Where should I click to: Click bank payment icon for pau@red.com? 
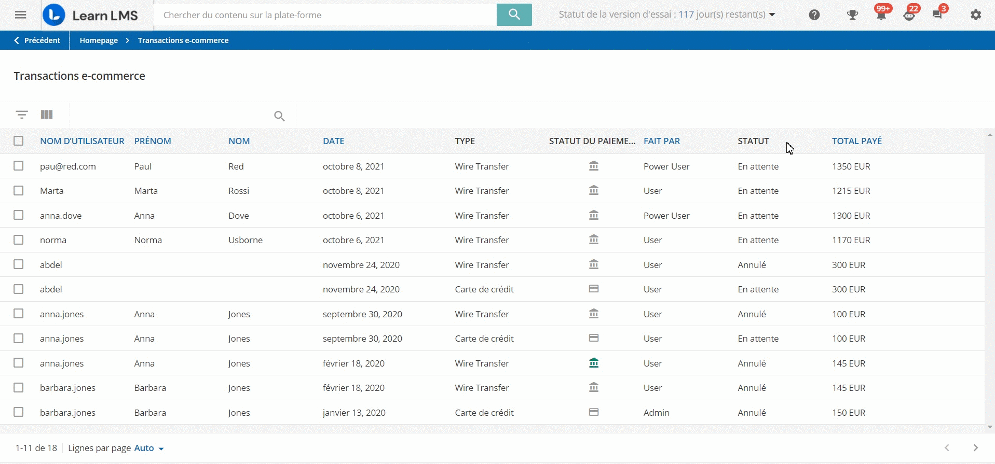594,166
